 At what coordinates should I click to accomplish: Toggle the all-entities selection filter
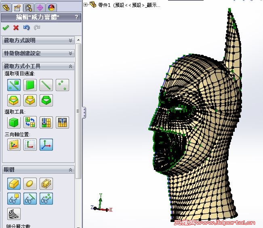click(14, 85)
